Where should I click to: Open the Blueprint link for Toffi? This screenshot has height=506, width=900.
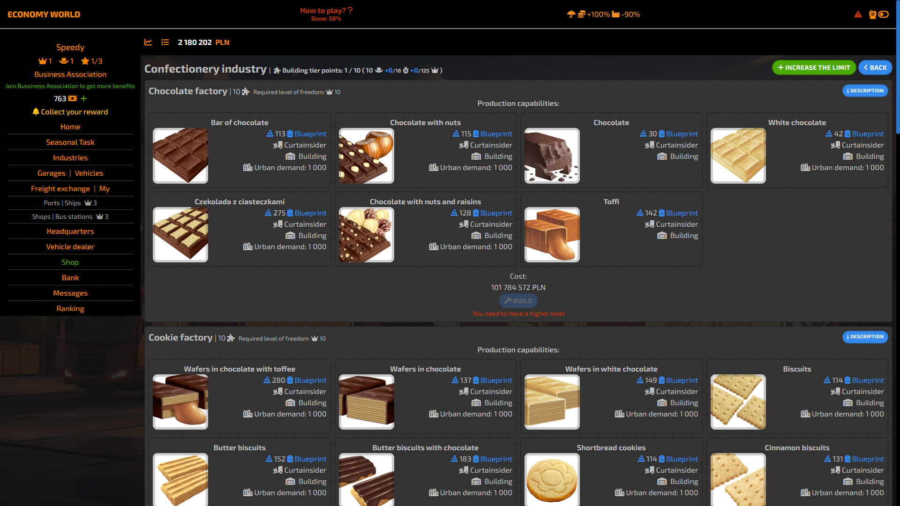coord(681,213)
